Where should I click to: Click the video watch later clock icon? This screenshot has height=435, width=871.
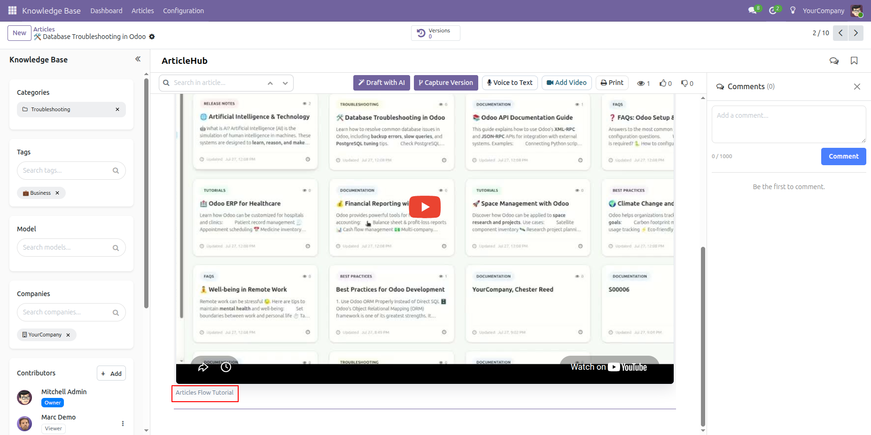226,367
